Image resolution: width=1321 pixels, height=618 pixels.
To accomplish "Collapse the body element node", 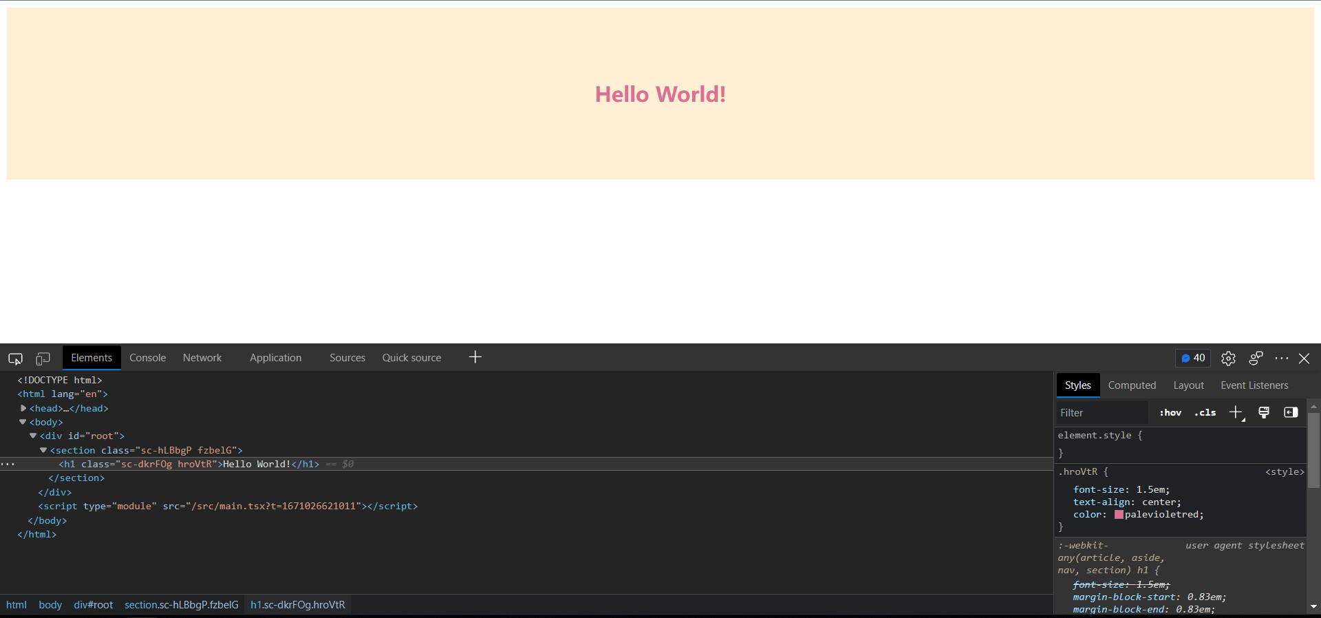I will click(23, 422).
